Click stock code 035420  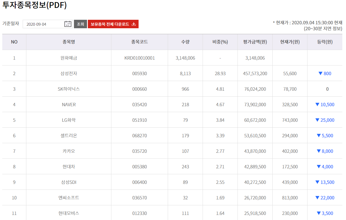(x=139, y=104)
